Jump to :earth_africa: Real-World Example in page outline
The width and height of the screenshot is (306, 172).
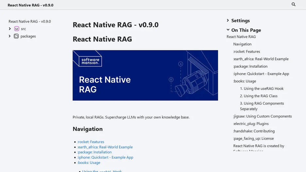(x=261, y=59)
